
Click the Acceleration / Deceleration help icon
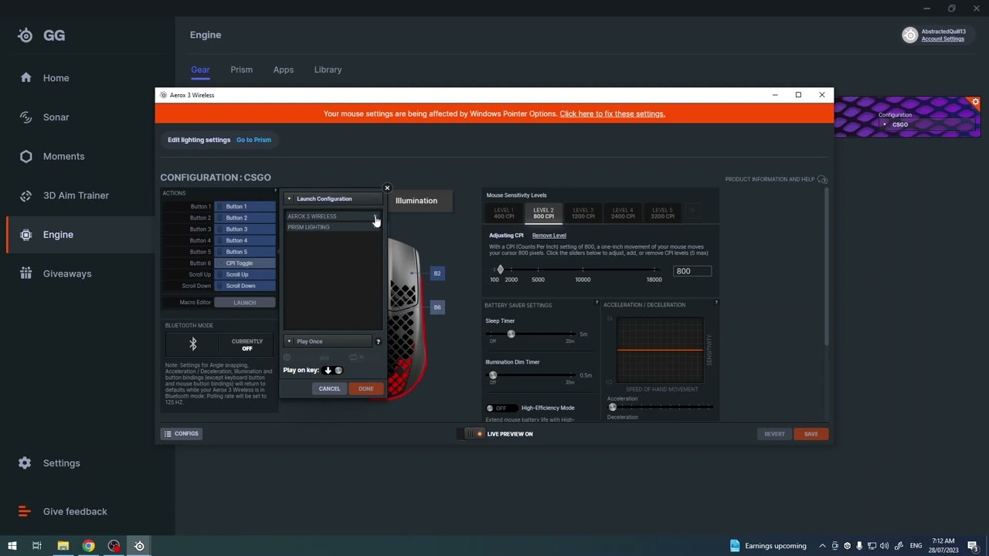point(716,302)
